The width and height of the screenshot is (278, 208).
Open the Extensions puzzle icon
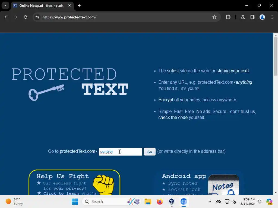[x=228, y=17]
